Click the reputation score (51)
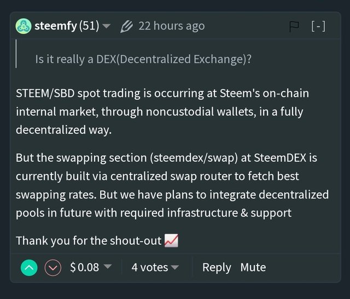Image resolution: width=350 pixels, height=299 pixels. coord(90,26)
